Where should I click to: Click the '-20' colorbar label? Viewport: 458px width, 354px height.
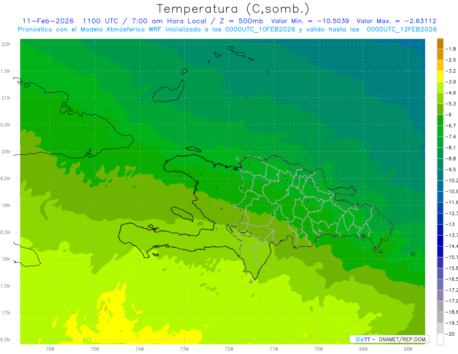450,334
